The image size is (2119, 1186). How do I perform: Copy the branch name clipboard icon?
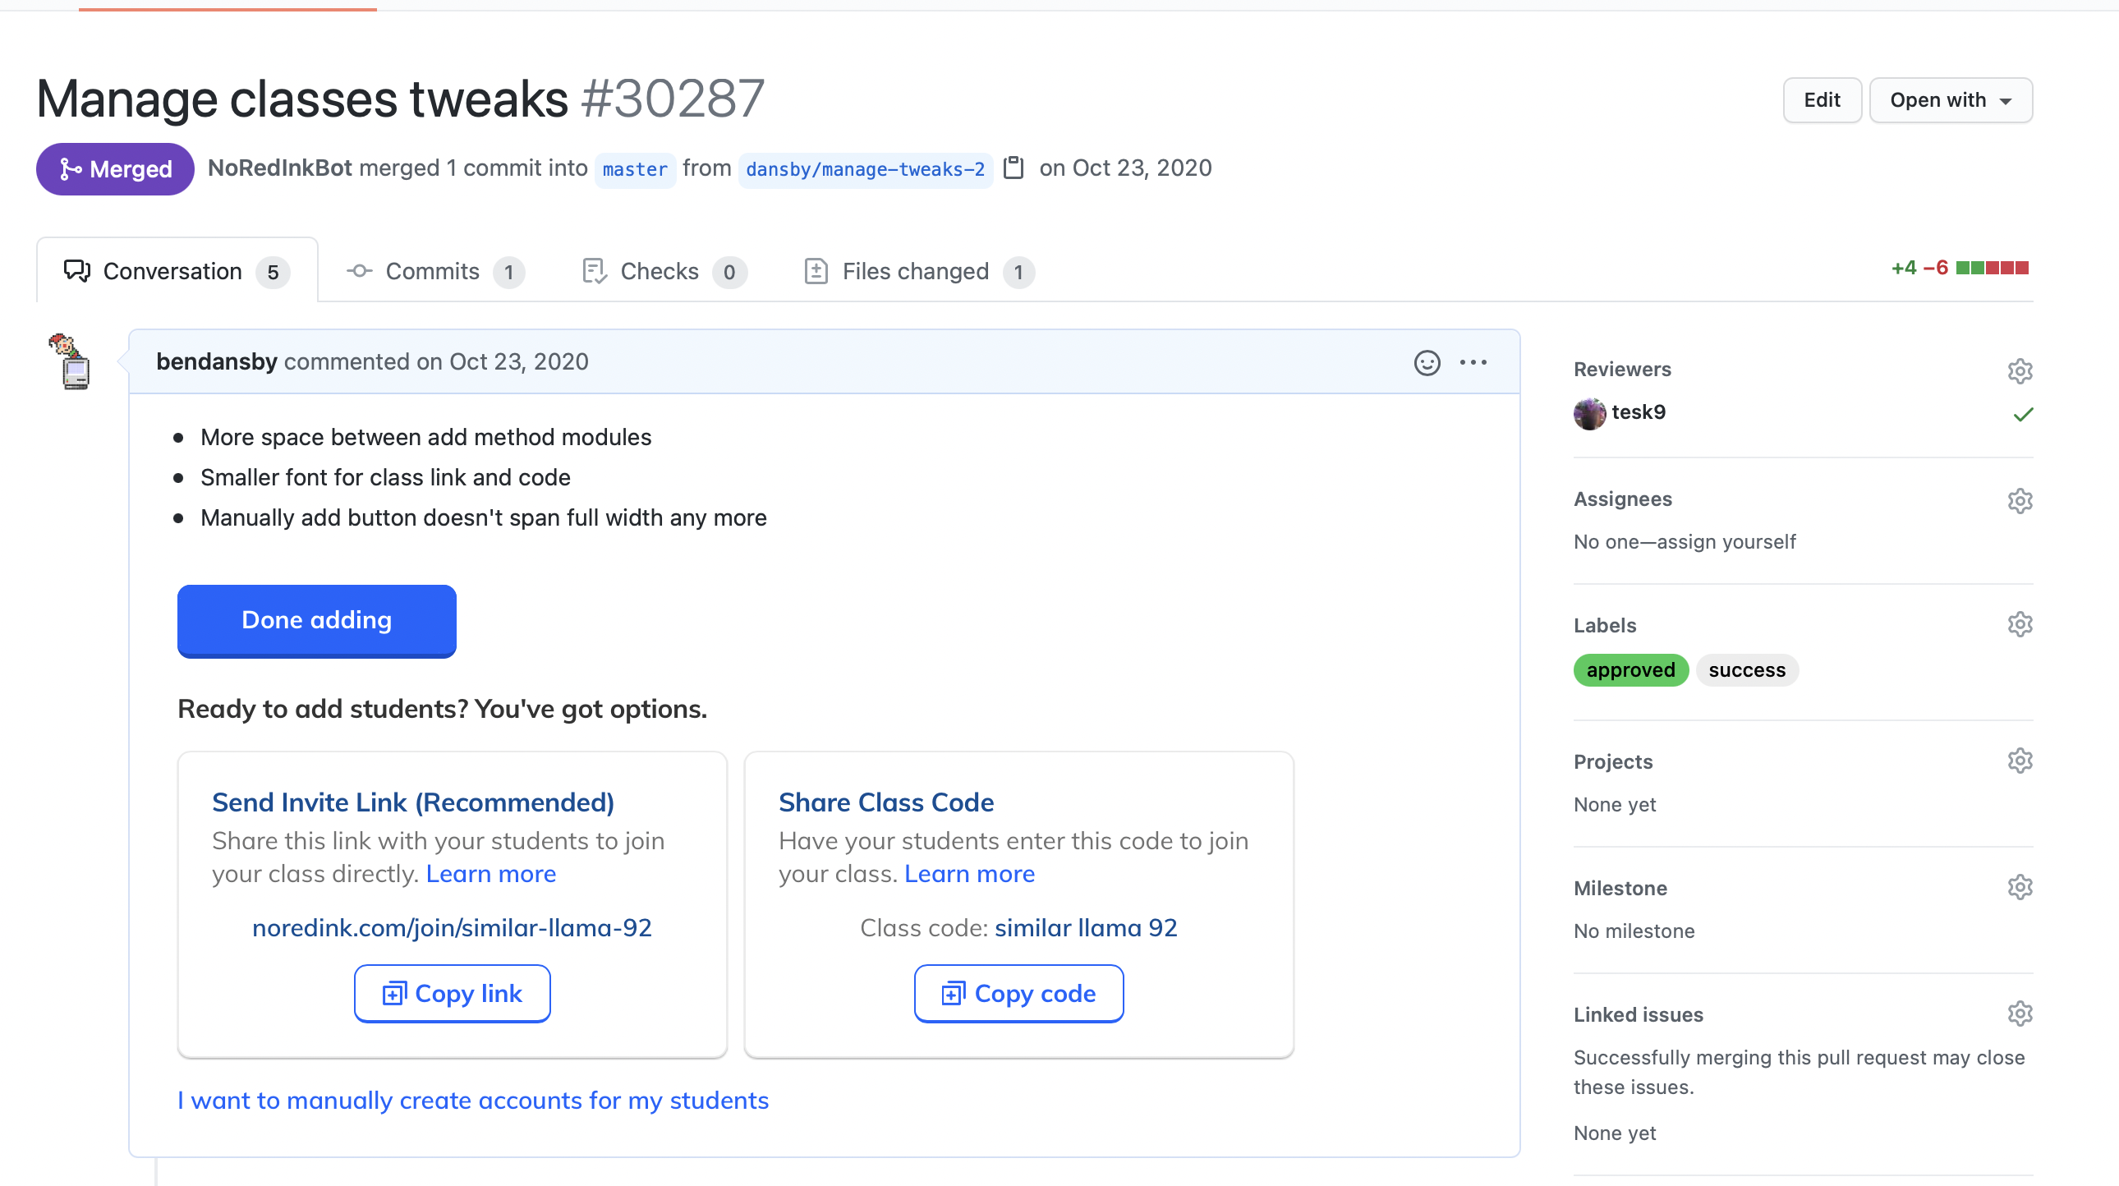pyautogui.click(x=1014, y=168)
